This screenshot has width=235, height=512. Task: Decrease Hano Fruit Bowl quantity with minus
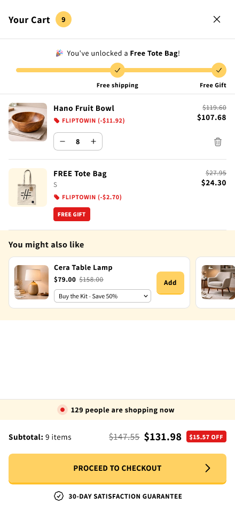[62, 141]
